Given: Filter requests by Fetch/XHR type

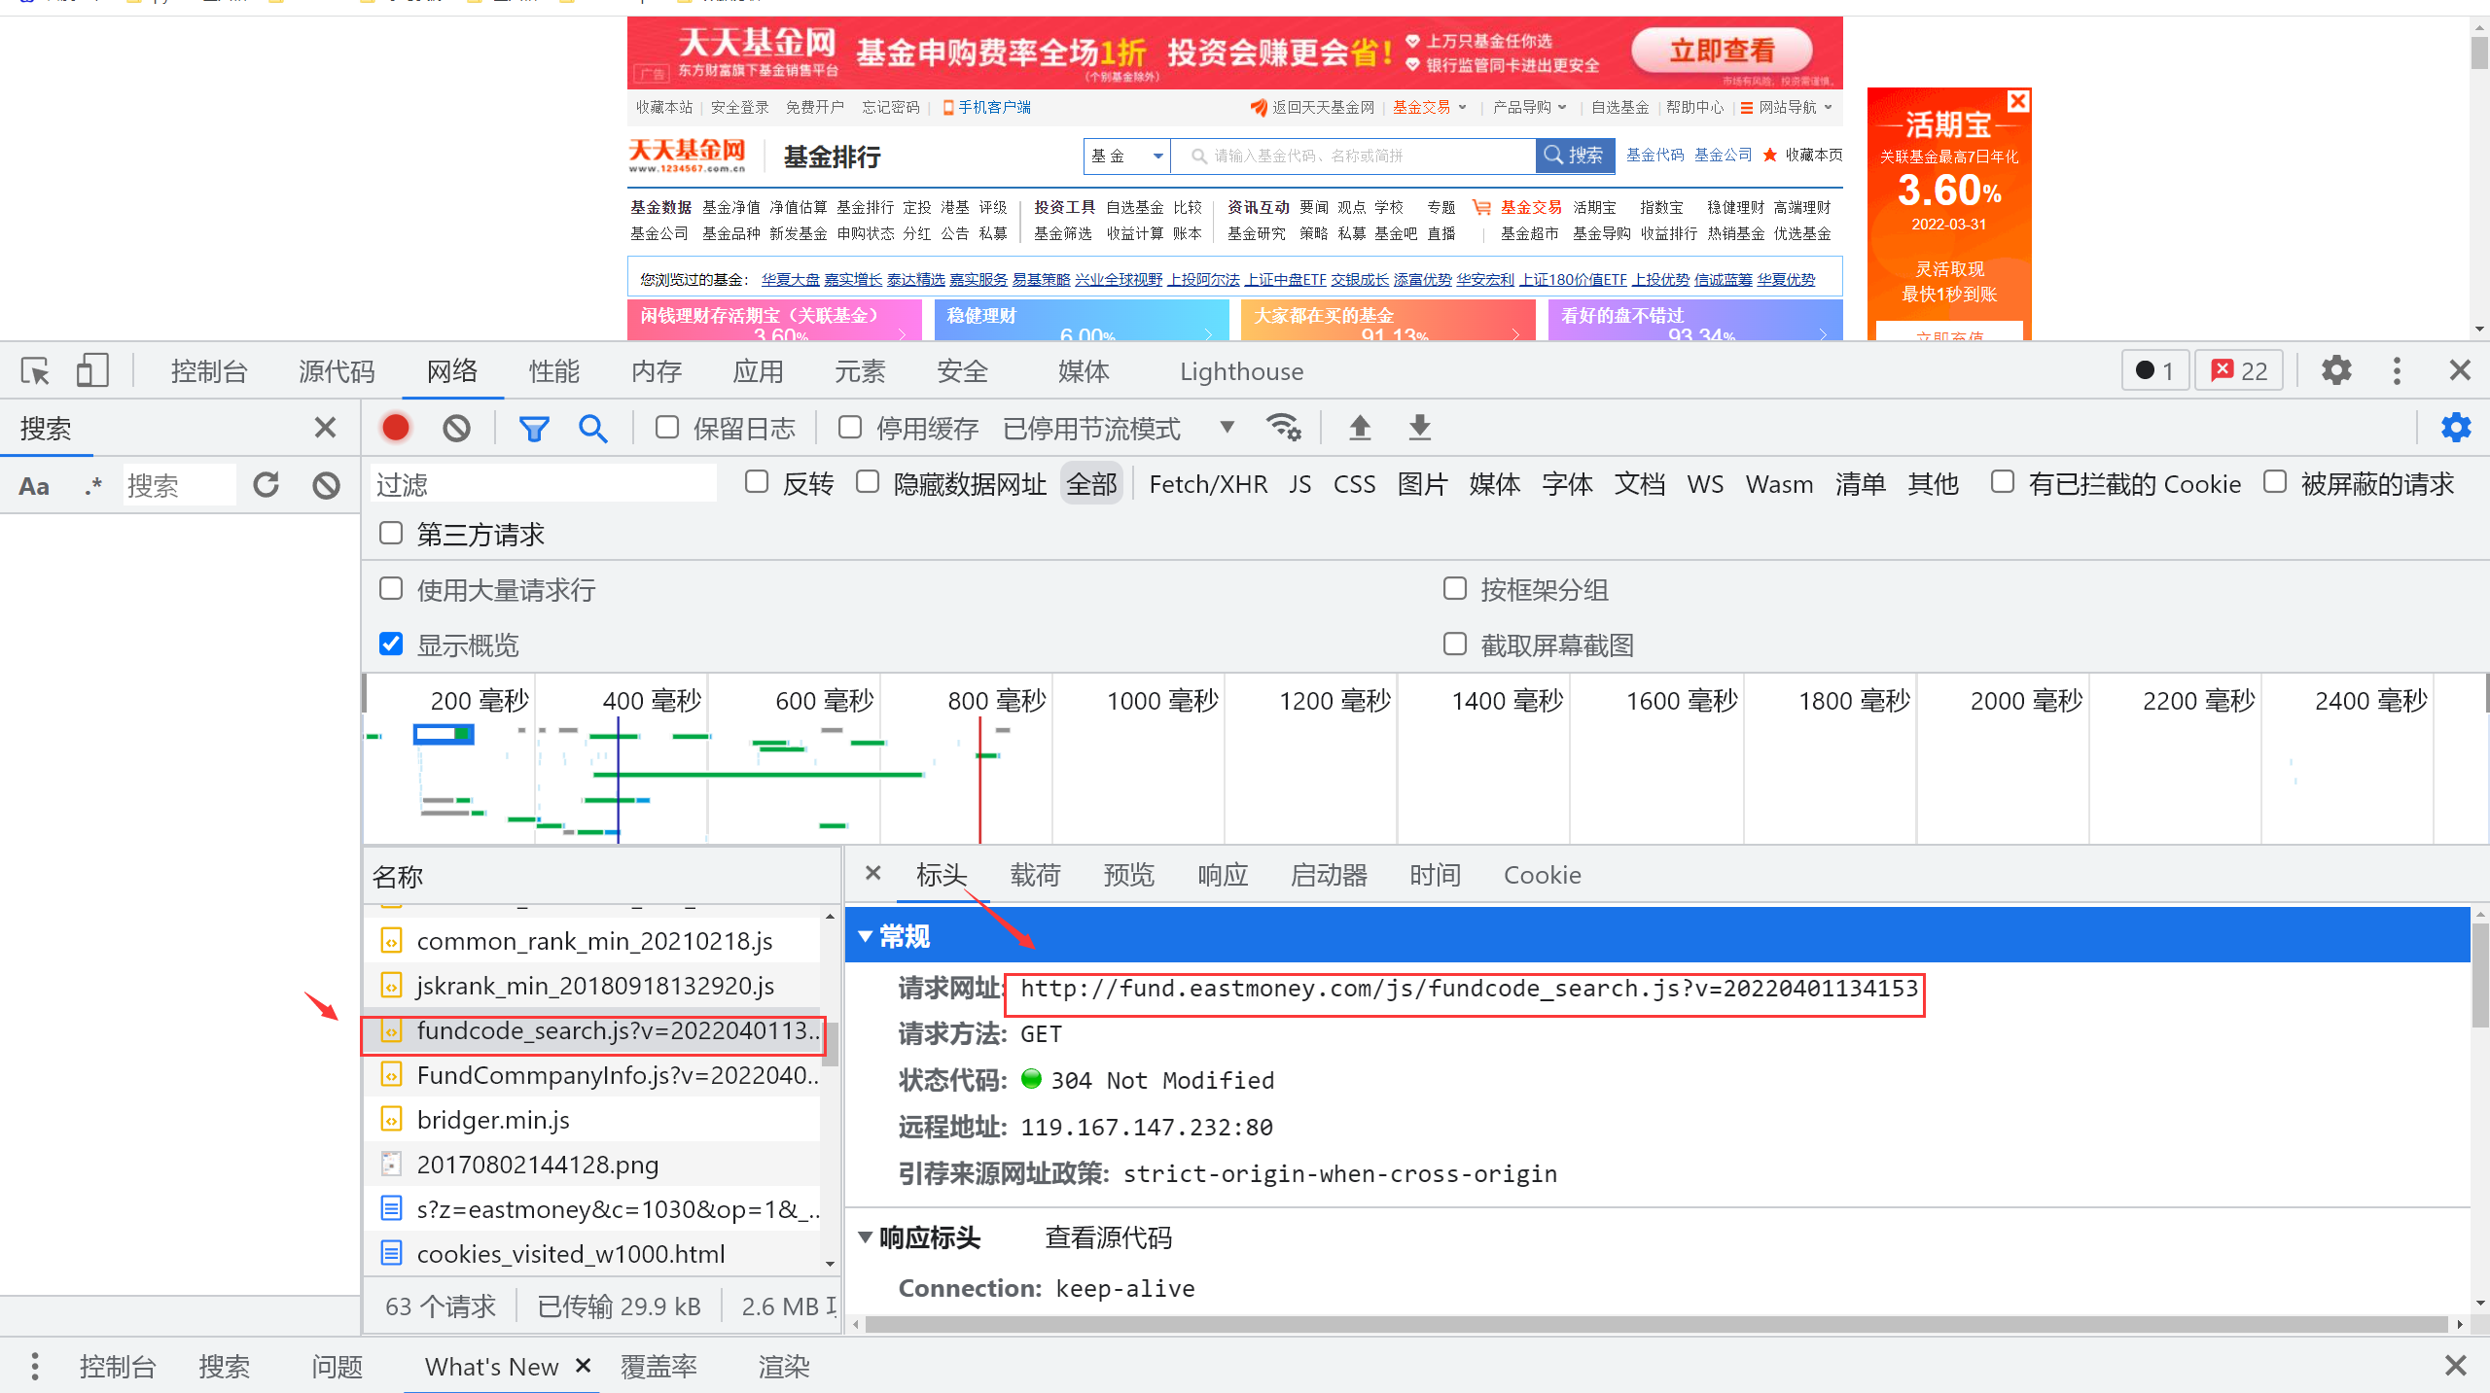Looking at the screenshot, I should click(x=1208, y=484).
